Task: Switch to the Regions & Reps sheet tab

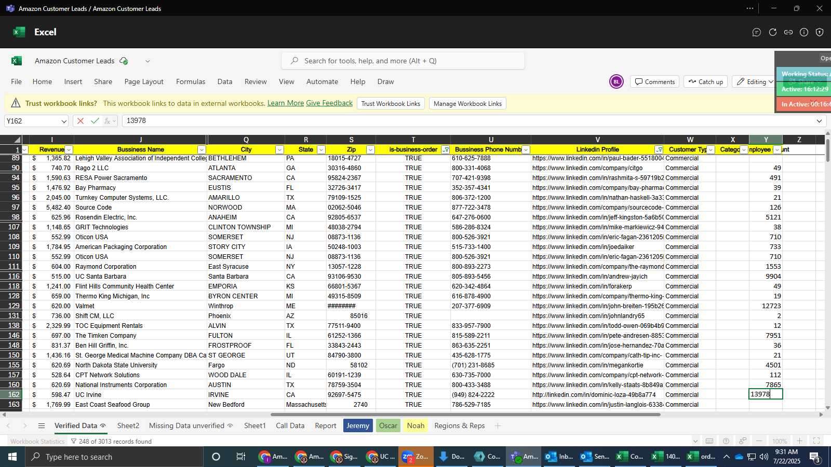Action: [x=460, y=425]
